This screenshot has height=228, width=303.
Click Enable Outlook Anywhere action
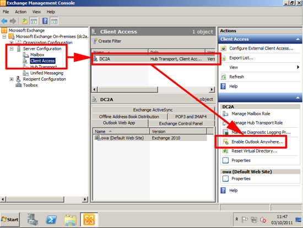coord(257,142)
